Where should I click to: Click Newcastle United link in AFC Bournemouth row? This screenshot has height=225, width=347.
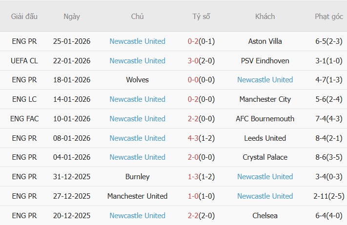[x=137, y=119]
